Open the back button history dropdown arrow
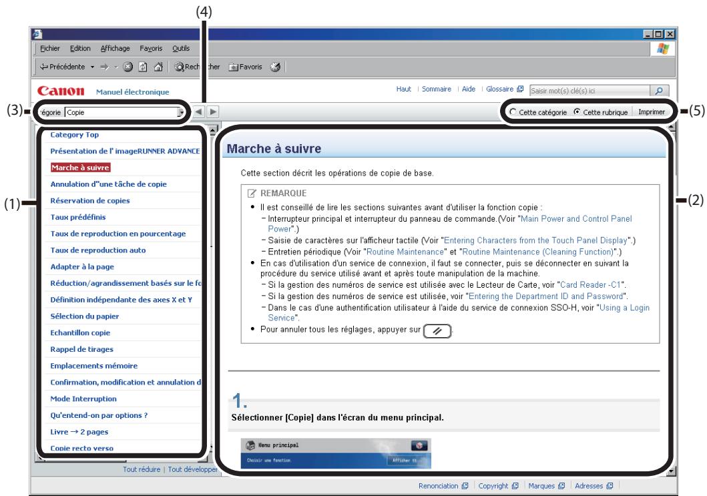 (x=92, y=66)
